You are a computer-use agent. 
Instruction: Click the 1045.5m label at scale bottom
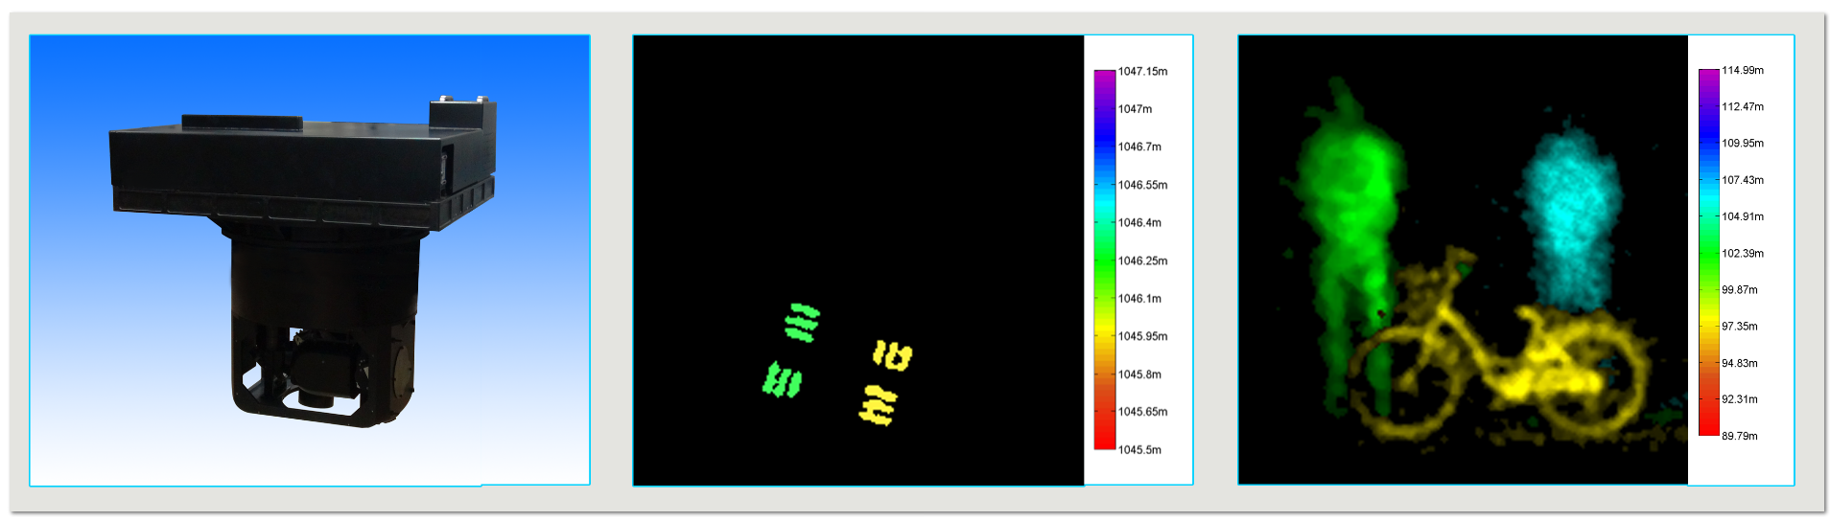click(1139, 450)
